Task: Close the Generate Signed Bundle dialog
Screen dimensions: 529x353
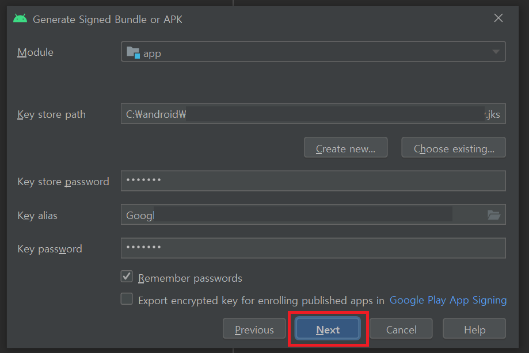Action: point(498,18)
